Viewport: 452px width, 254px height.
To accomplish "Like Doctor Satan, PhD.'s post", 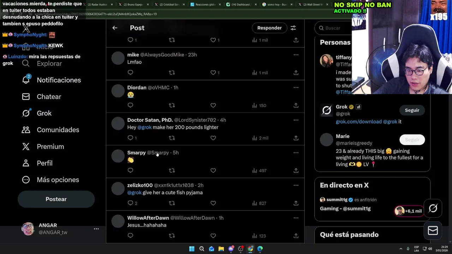I will 213,138.
